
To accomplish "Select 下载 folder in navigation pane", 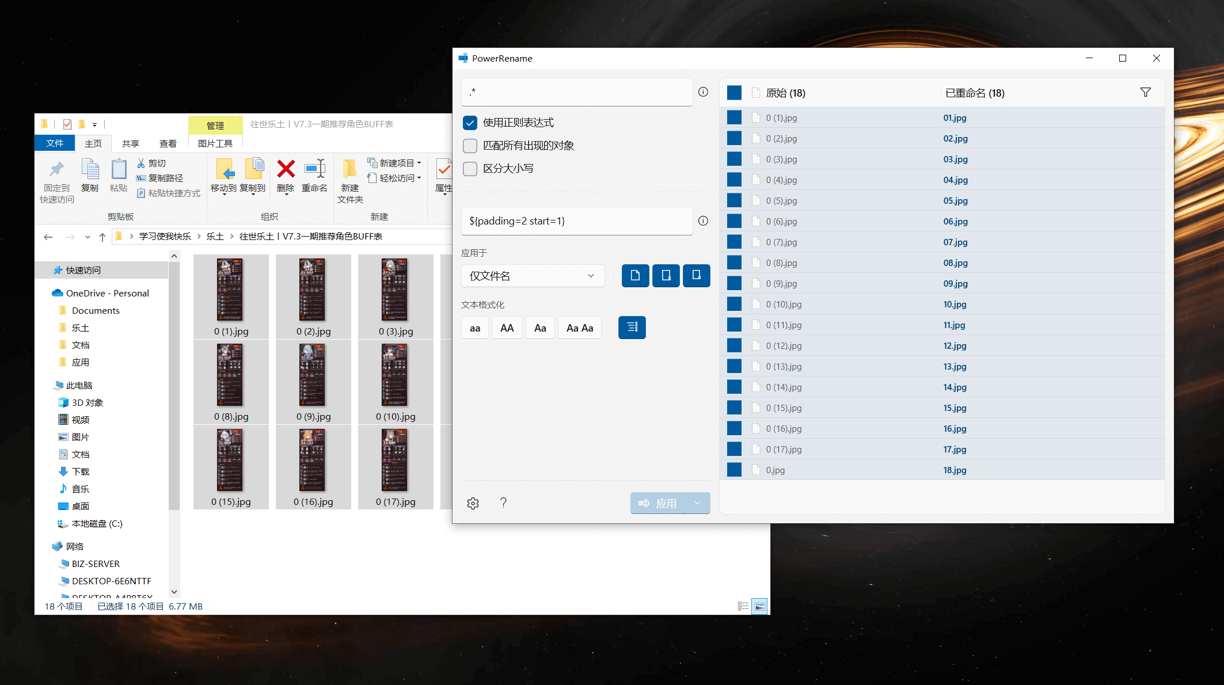I will tap(81, 471).
